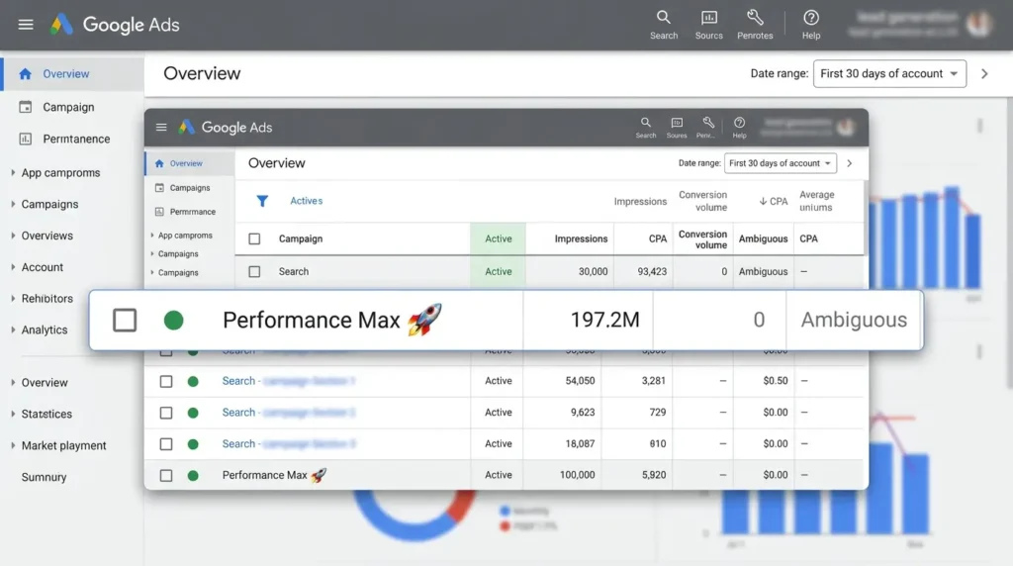Open Search campaign link with 9,623 impressions
Image resolution: width=1013 pixels, height=566 pixels.
click(x=289, y=413)
